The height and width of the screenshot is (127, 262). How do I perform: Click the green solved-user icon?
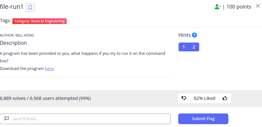coord(218,7)
